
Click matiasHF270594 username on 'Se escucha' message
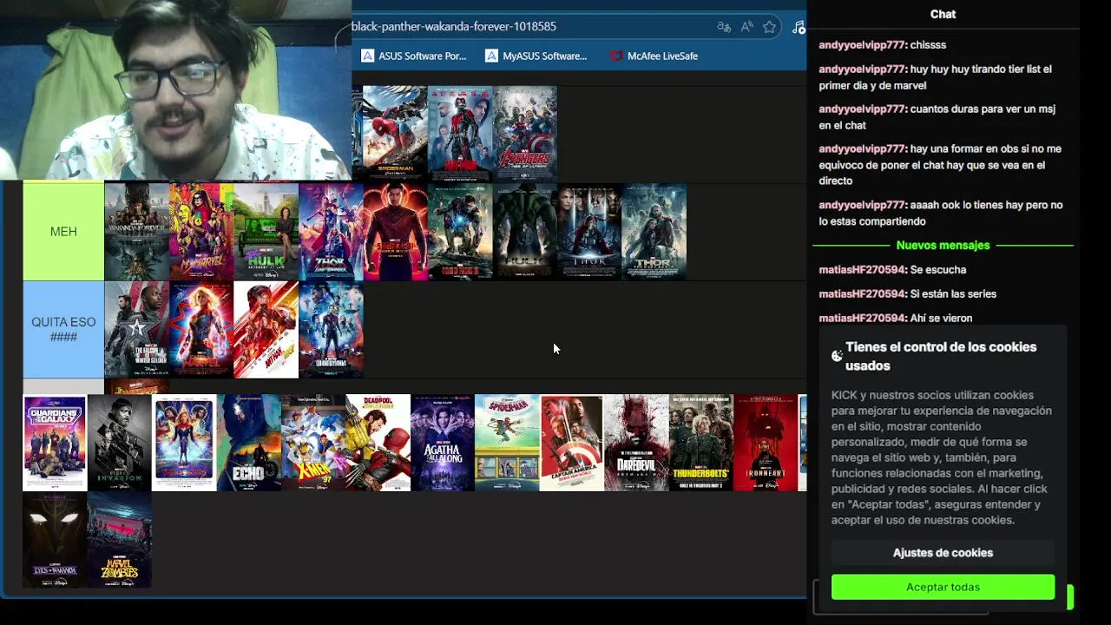click(862, 270)
